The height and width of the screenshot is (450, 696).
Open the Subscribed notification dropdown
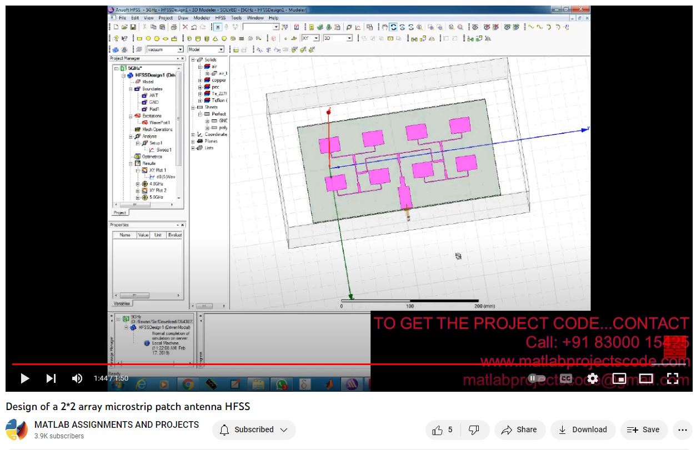[x=254, y=429]
